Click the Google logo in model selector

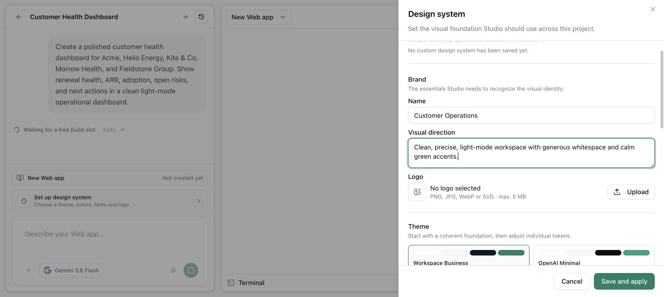pos(47,270)
